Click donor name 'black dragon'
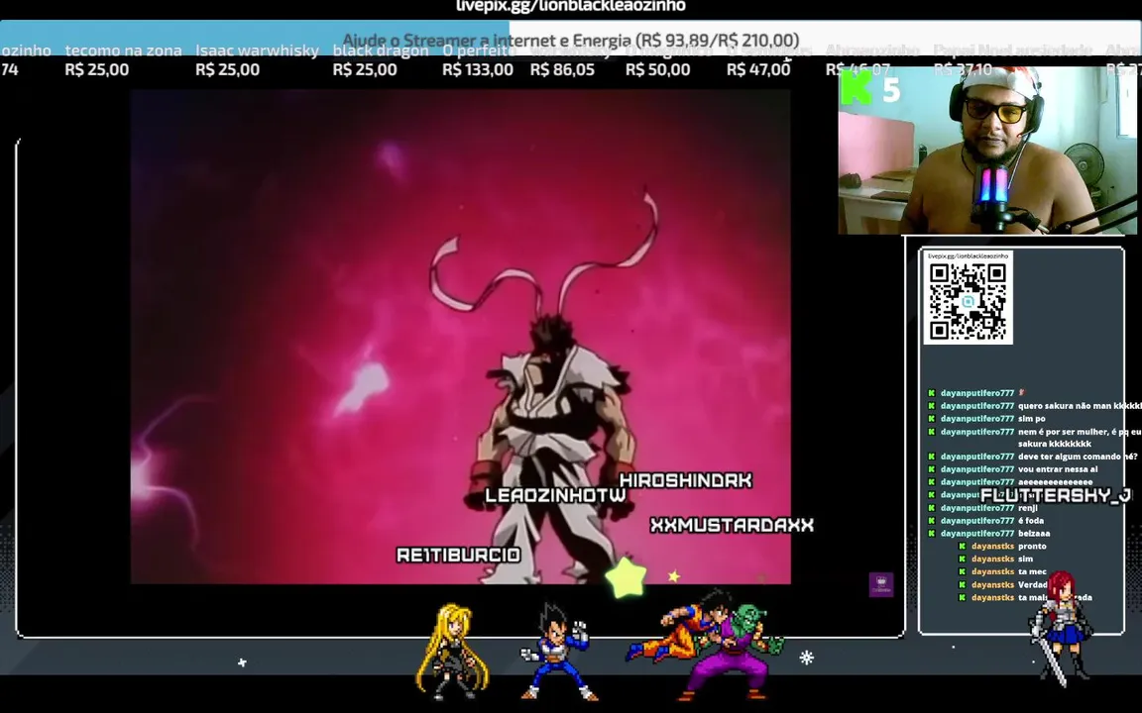The width and height of the screenshot is (1142, 713). pos(381,51)
